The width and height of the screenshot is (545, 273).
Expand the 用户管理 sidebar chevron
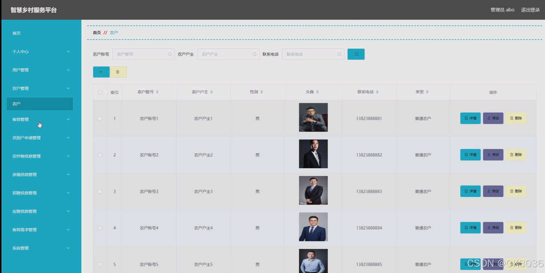68,70
